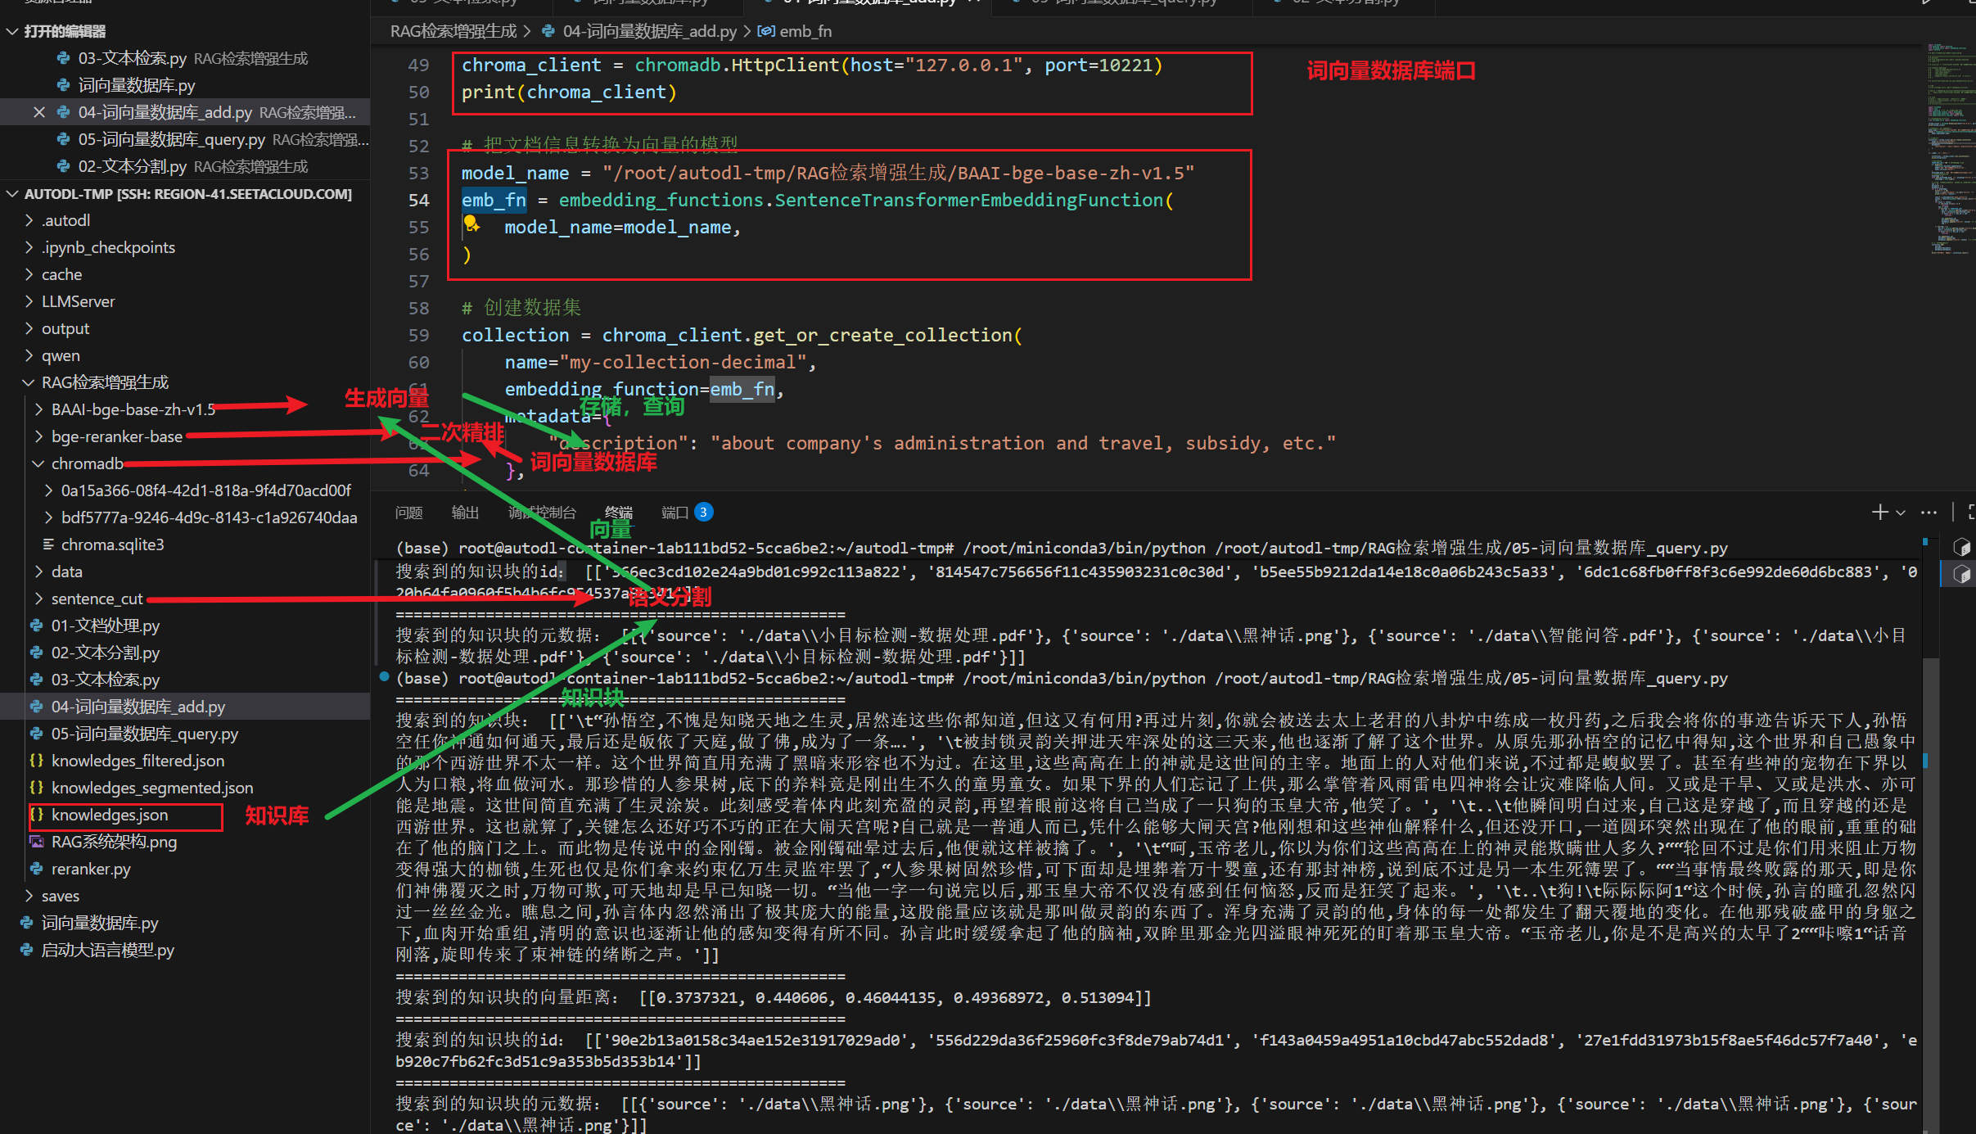
Task: Select the first terminal instance icon
Action: click(1961, 547)
